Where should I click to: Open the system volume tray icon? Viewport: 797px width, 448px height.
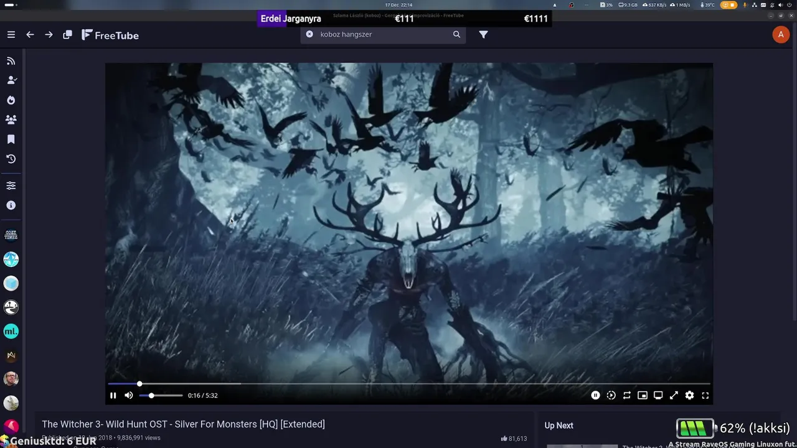[x=781, y=4]
